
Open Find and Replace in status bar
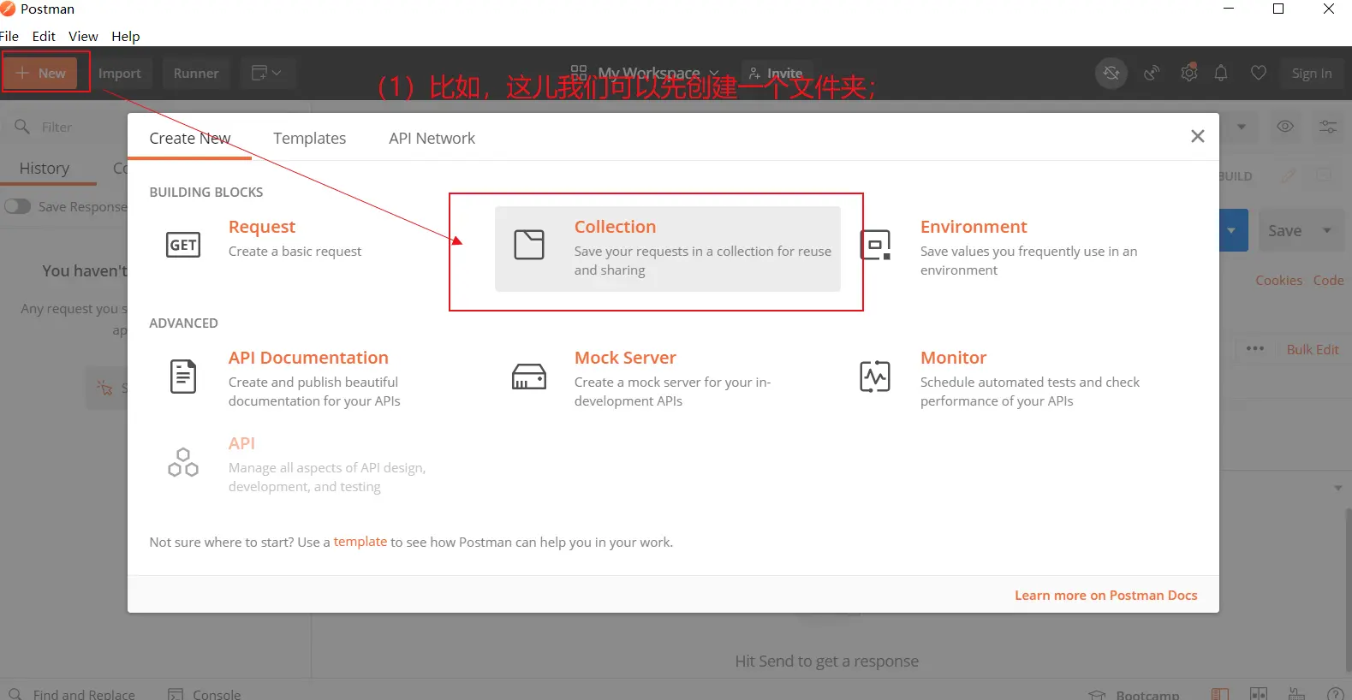tap(72, 694)
